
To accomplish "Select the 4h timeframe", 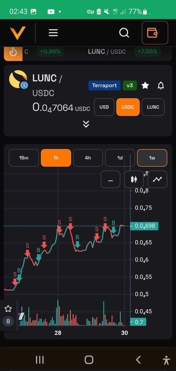I will [x=88, y=158].
